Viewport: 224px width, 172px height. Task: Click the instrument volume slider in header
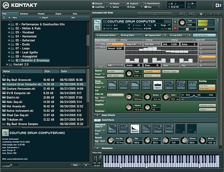point(206,29)
